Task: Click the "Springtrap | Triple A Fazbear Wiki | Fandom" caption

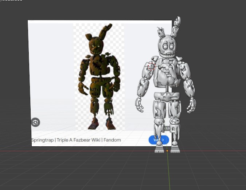Action: (76, 140)
